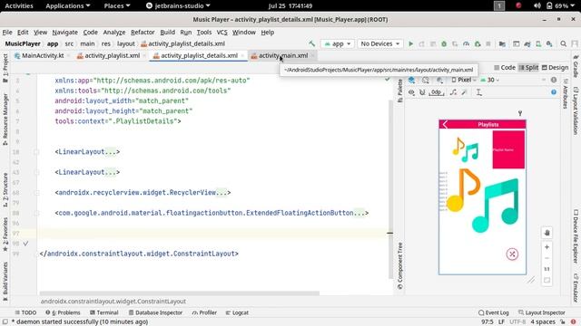Screen dimensions: 581x326
Task: Click the blue help icon in design toolbar
Action: pos(554,92)
